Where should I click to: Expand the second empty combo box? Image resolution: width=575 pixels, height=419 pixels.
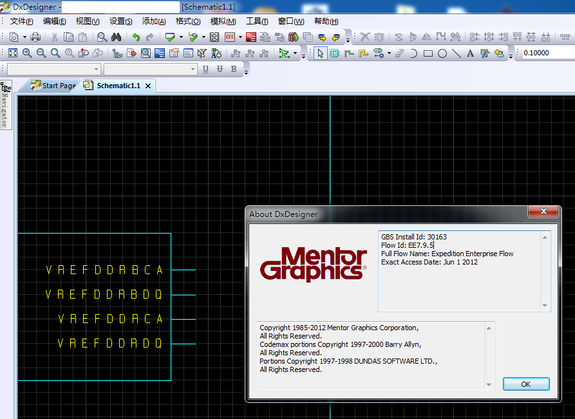click(193, 69)
